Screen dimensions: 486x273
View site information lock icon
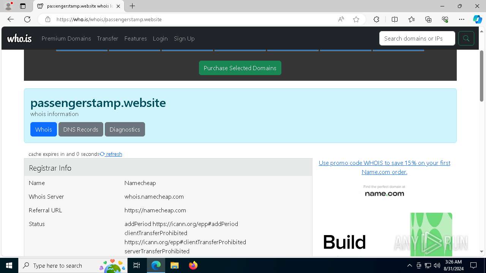[48, 19]
